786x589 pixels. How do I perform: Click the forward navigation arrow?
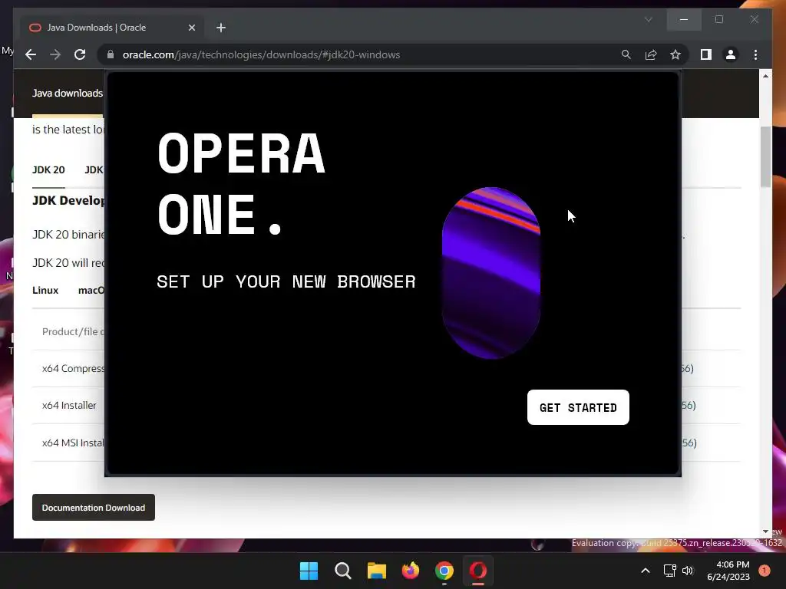pos(55,54)
